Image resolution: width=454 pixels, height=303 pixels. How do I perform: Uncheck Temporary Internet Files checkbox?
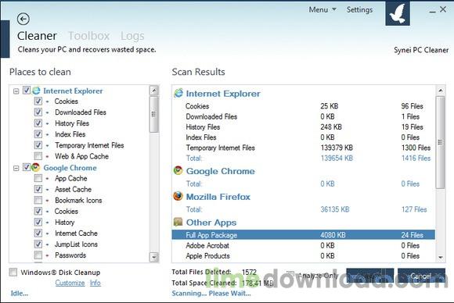38,145
